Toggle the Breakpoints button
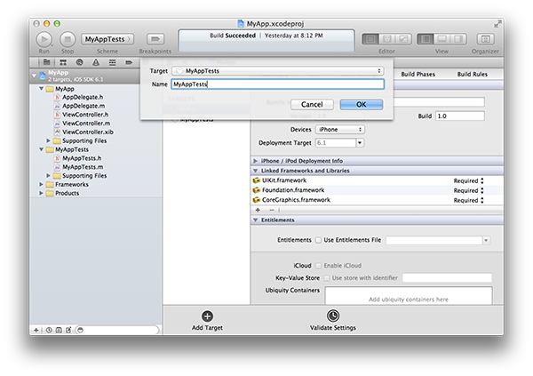Image resolution: width=533 pixels, height=376 pixels. tap(155, 39)
